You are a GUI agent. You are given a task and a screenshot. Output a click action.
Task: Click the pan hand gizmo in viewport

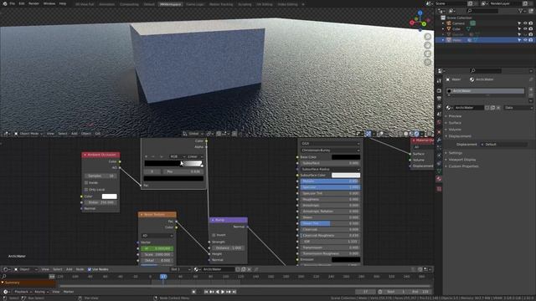428,45
